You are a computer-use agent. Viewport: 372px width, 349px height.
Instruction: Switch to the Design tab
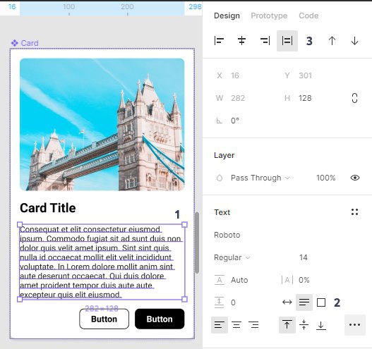point(227,16)
